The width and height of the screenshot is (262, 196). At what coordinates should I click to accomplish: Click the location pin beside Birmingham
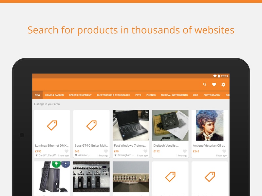[x=116, y=155]
